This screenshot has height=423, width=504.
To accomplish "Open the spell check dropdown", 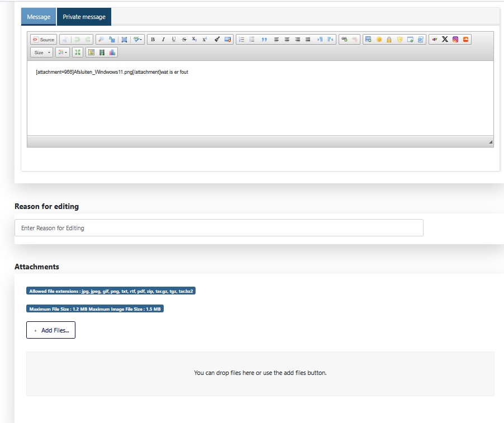I will coord(138,40).
